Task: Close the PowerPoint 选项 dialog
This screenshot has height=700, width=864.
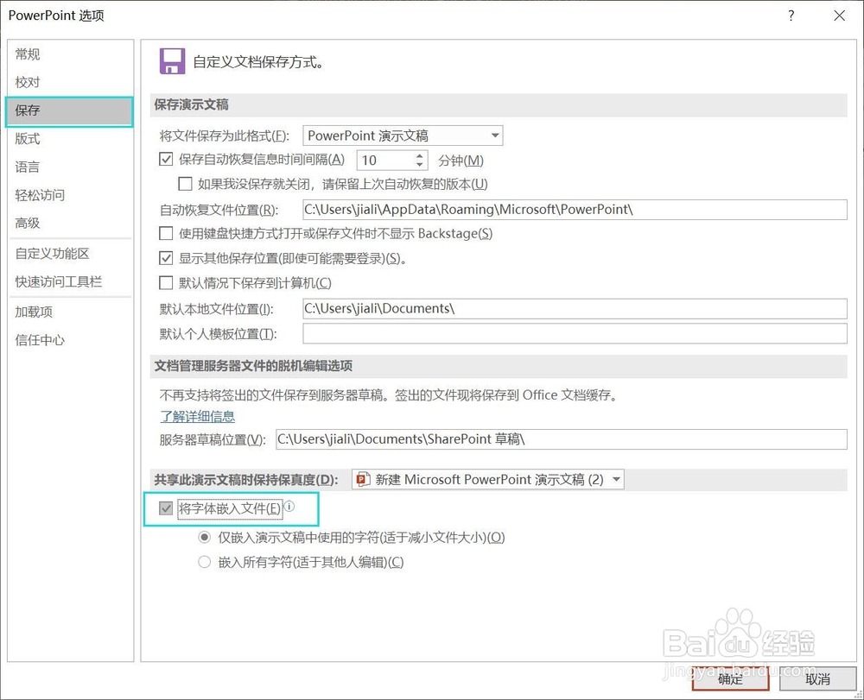Action: click(839, 16)
